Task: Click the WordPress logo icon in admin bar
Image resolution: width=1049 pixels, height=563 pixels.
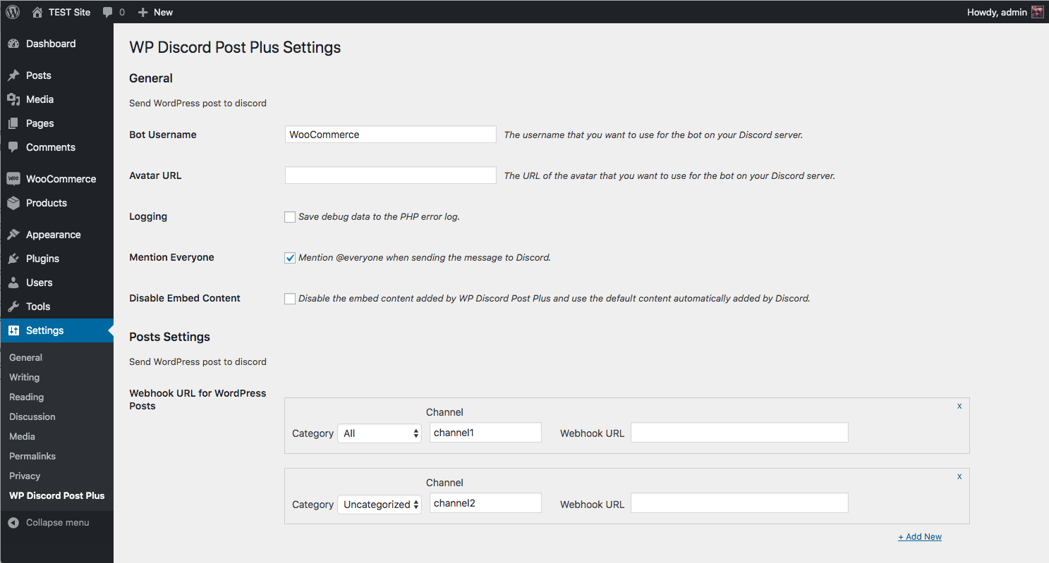Action: coord(13,12)
